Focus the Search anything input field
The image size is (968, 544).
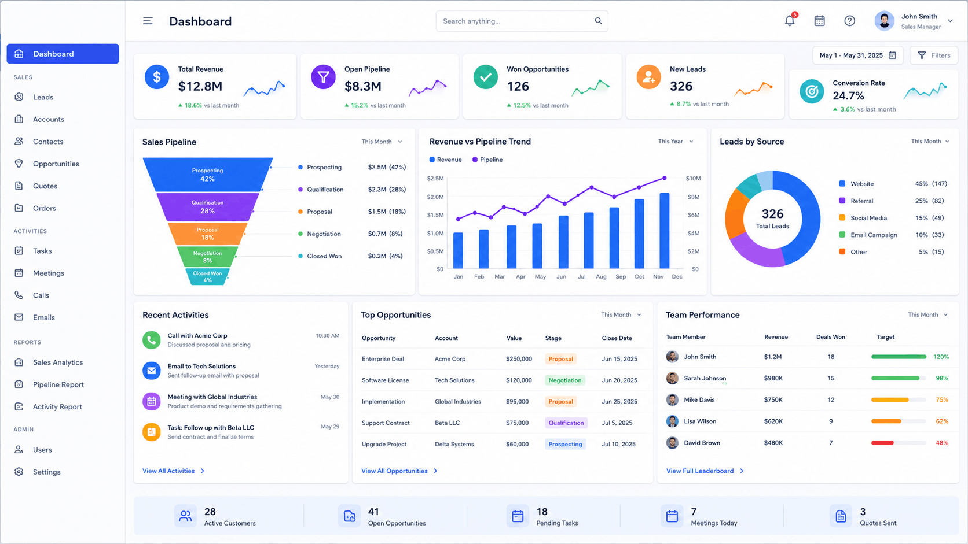click(x=522, y=21)
